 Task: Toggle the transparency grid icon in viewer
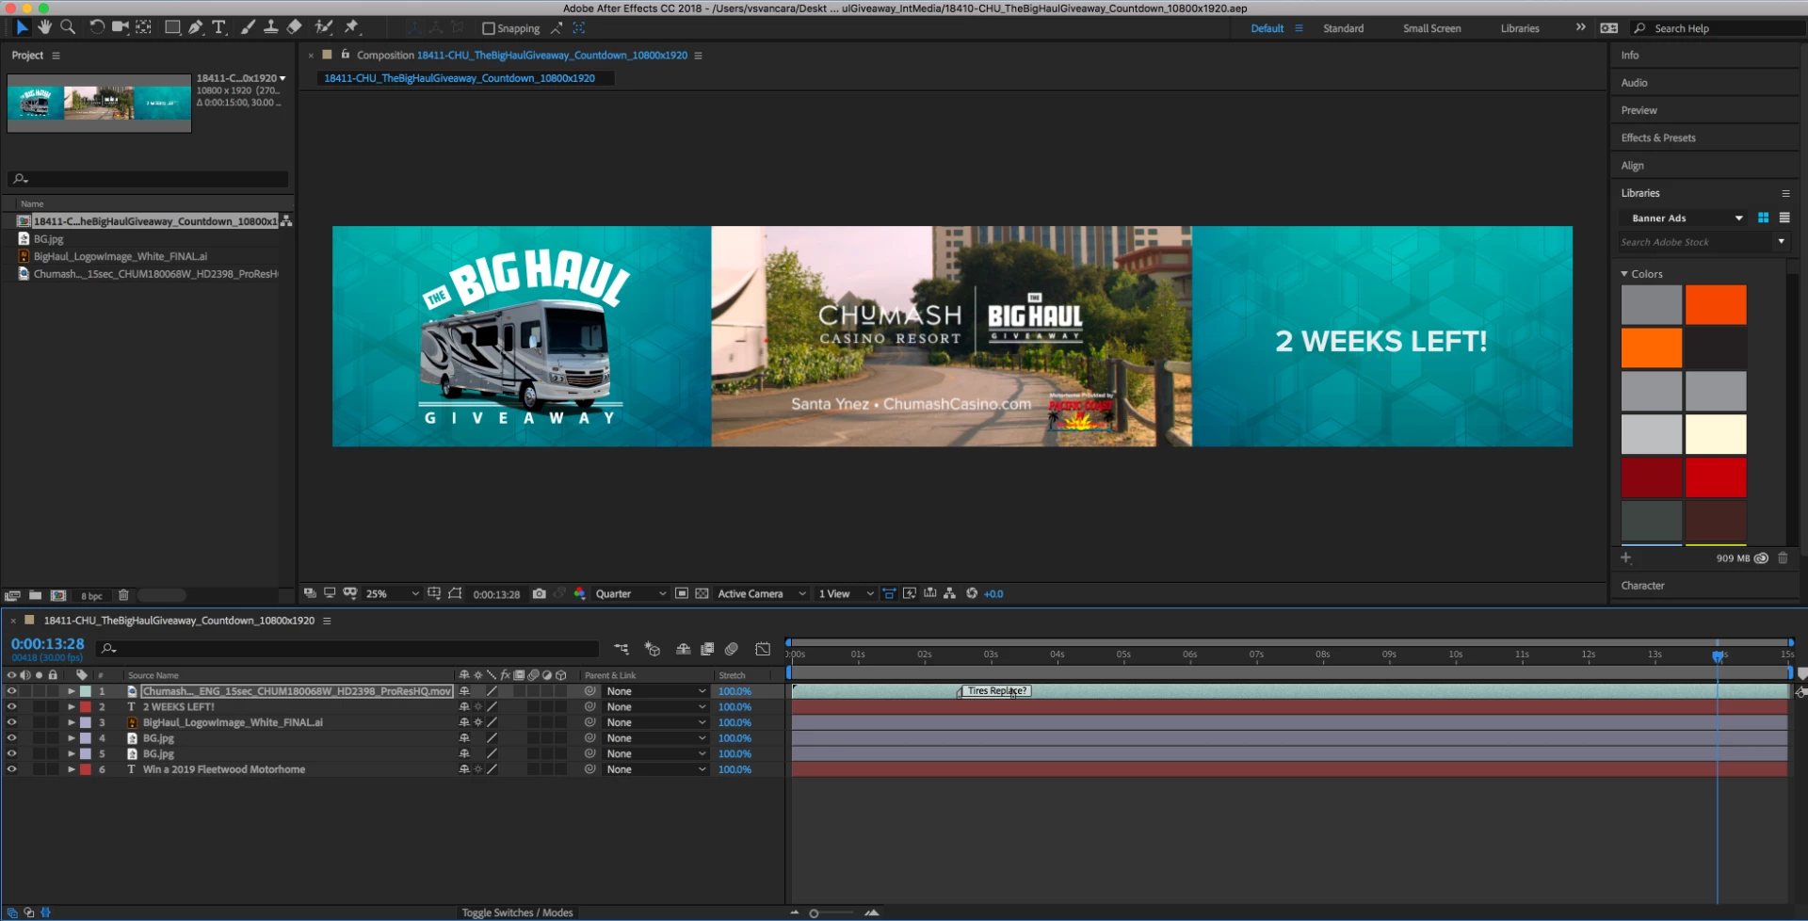[702, 593]
